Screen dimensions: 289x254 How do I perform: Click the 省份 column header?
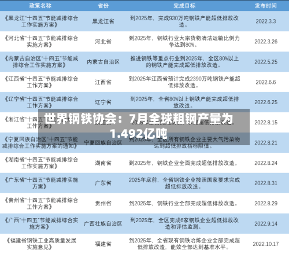pos(103,6)
